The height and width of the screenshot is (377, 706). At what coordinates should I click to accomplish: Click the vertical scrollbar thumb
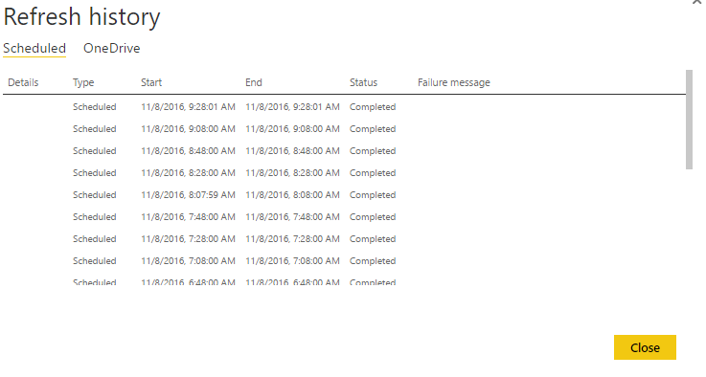pyautogui.click(x=689, y=120)
